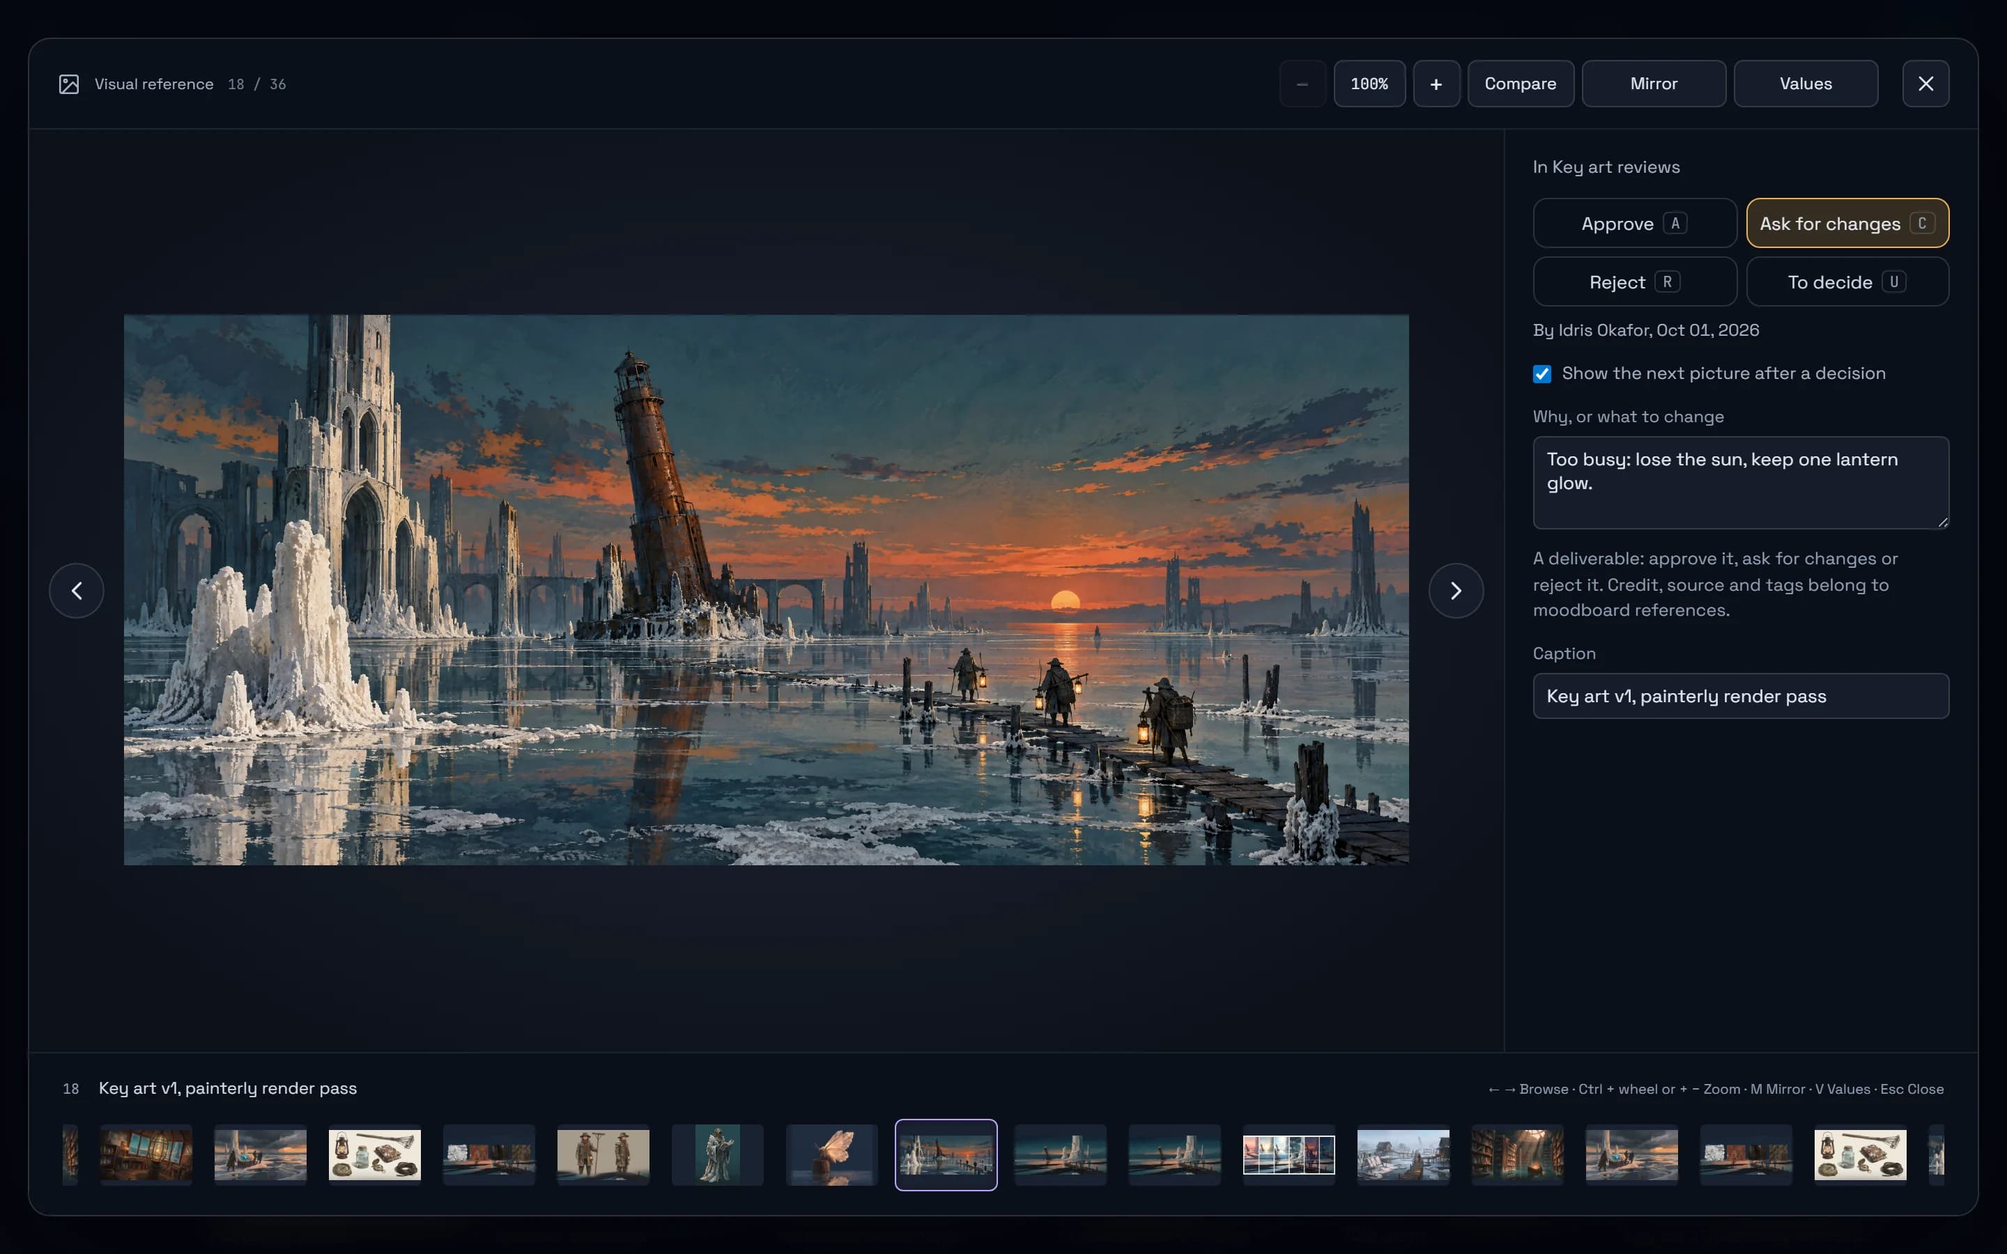Open the color grid panels thumbnail
Screen dimensions: 2007x1254
click(1289, 1154)
